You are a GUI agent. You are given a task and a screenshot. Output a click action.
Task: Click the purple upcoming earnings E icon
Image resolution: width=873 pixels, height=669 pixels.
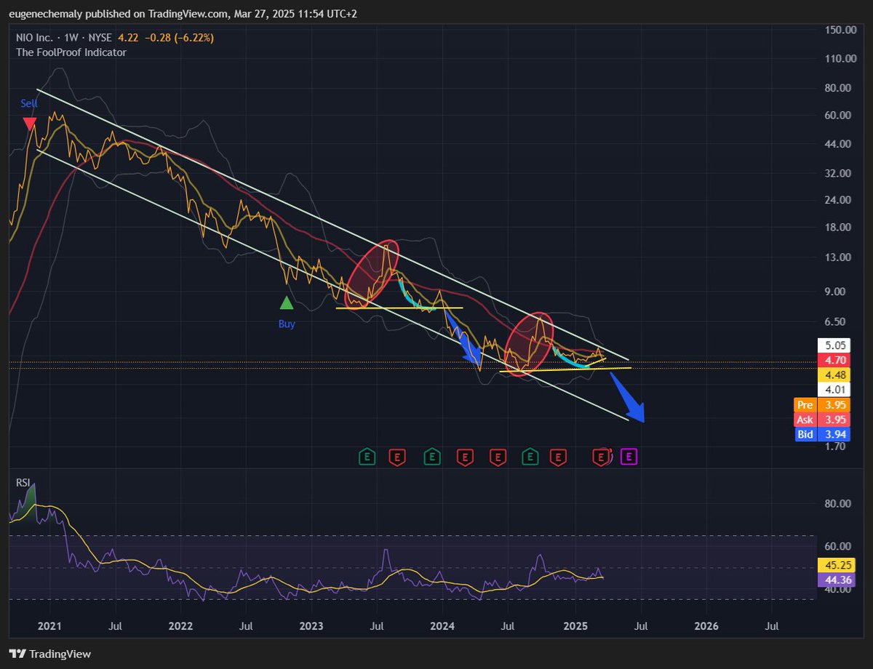[x=627, y=458]
